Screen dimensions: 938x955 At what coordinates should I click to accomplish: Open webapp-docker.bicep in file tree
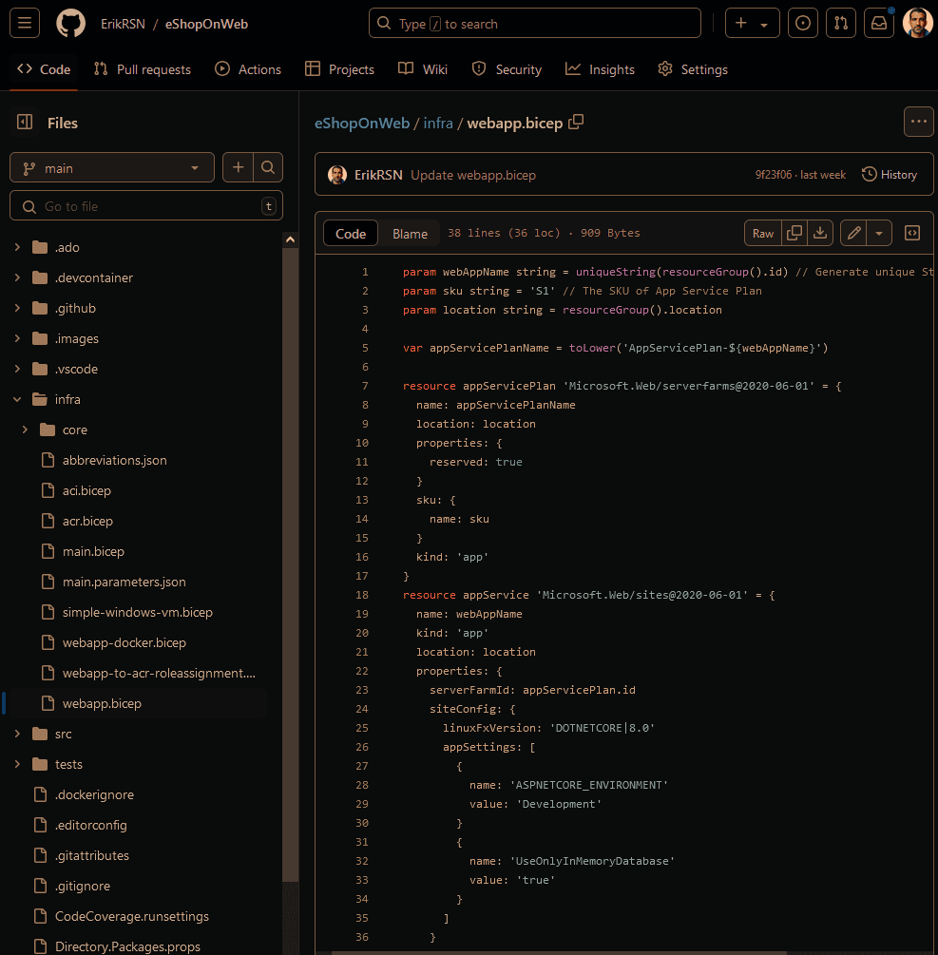(x=124, y=643)
